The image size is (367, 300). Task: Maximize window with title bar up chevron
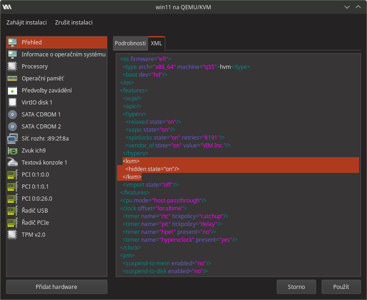pos(358,7)
